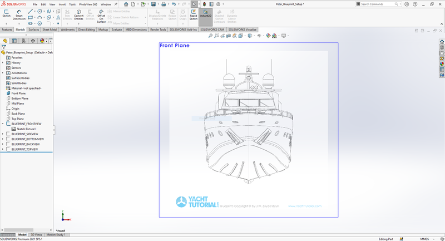Viewport: 445px width, 241px height.
Task: Open the DisplayManager tab
Action: point(42,41)
